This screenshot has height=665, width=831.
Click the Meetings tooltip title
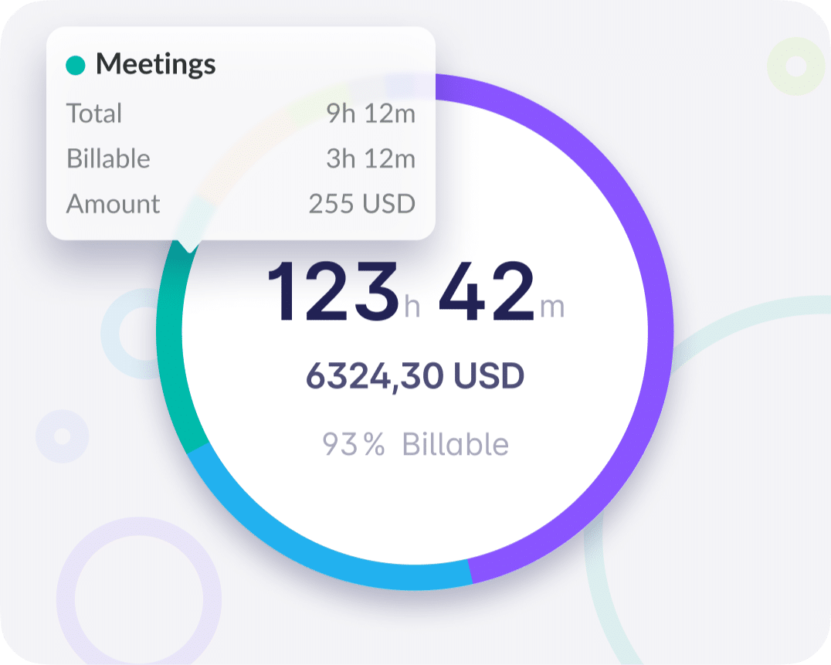(x=155, y=65)
